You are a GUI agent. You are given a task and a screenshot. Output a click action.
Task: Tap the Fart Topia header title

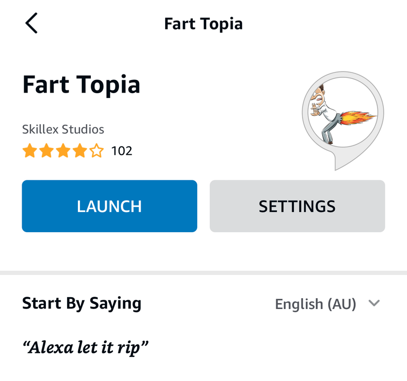click(203, 23)
